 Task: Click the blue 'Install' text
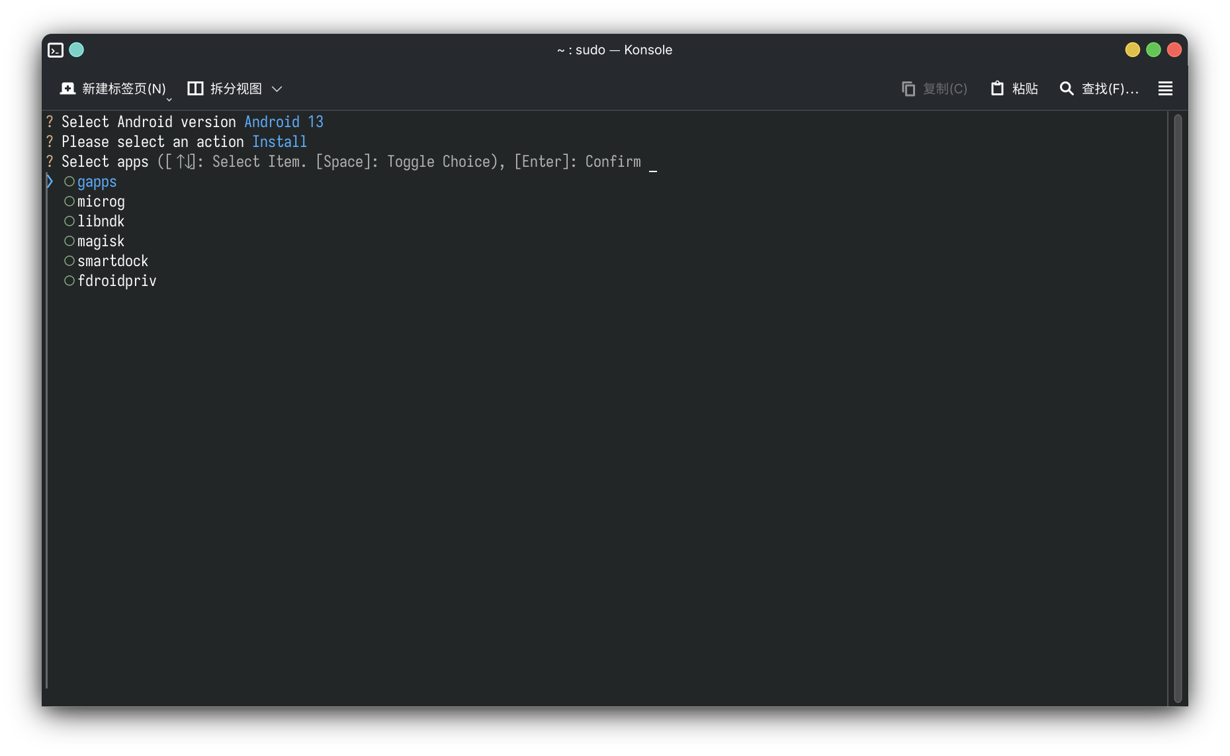(x=279, y=142)
